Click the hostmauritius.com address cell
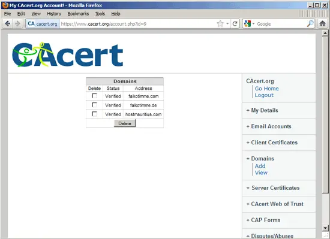 click(143, 114)
